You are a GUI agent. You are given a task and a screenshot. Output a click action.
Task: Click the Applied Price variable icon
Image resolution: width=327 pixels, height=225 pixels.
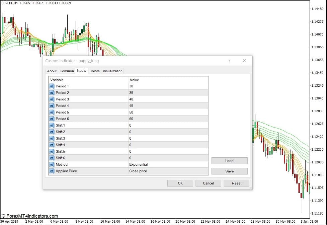[x=52, y=171]
